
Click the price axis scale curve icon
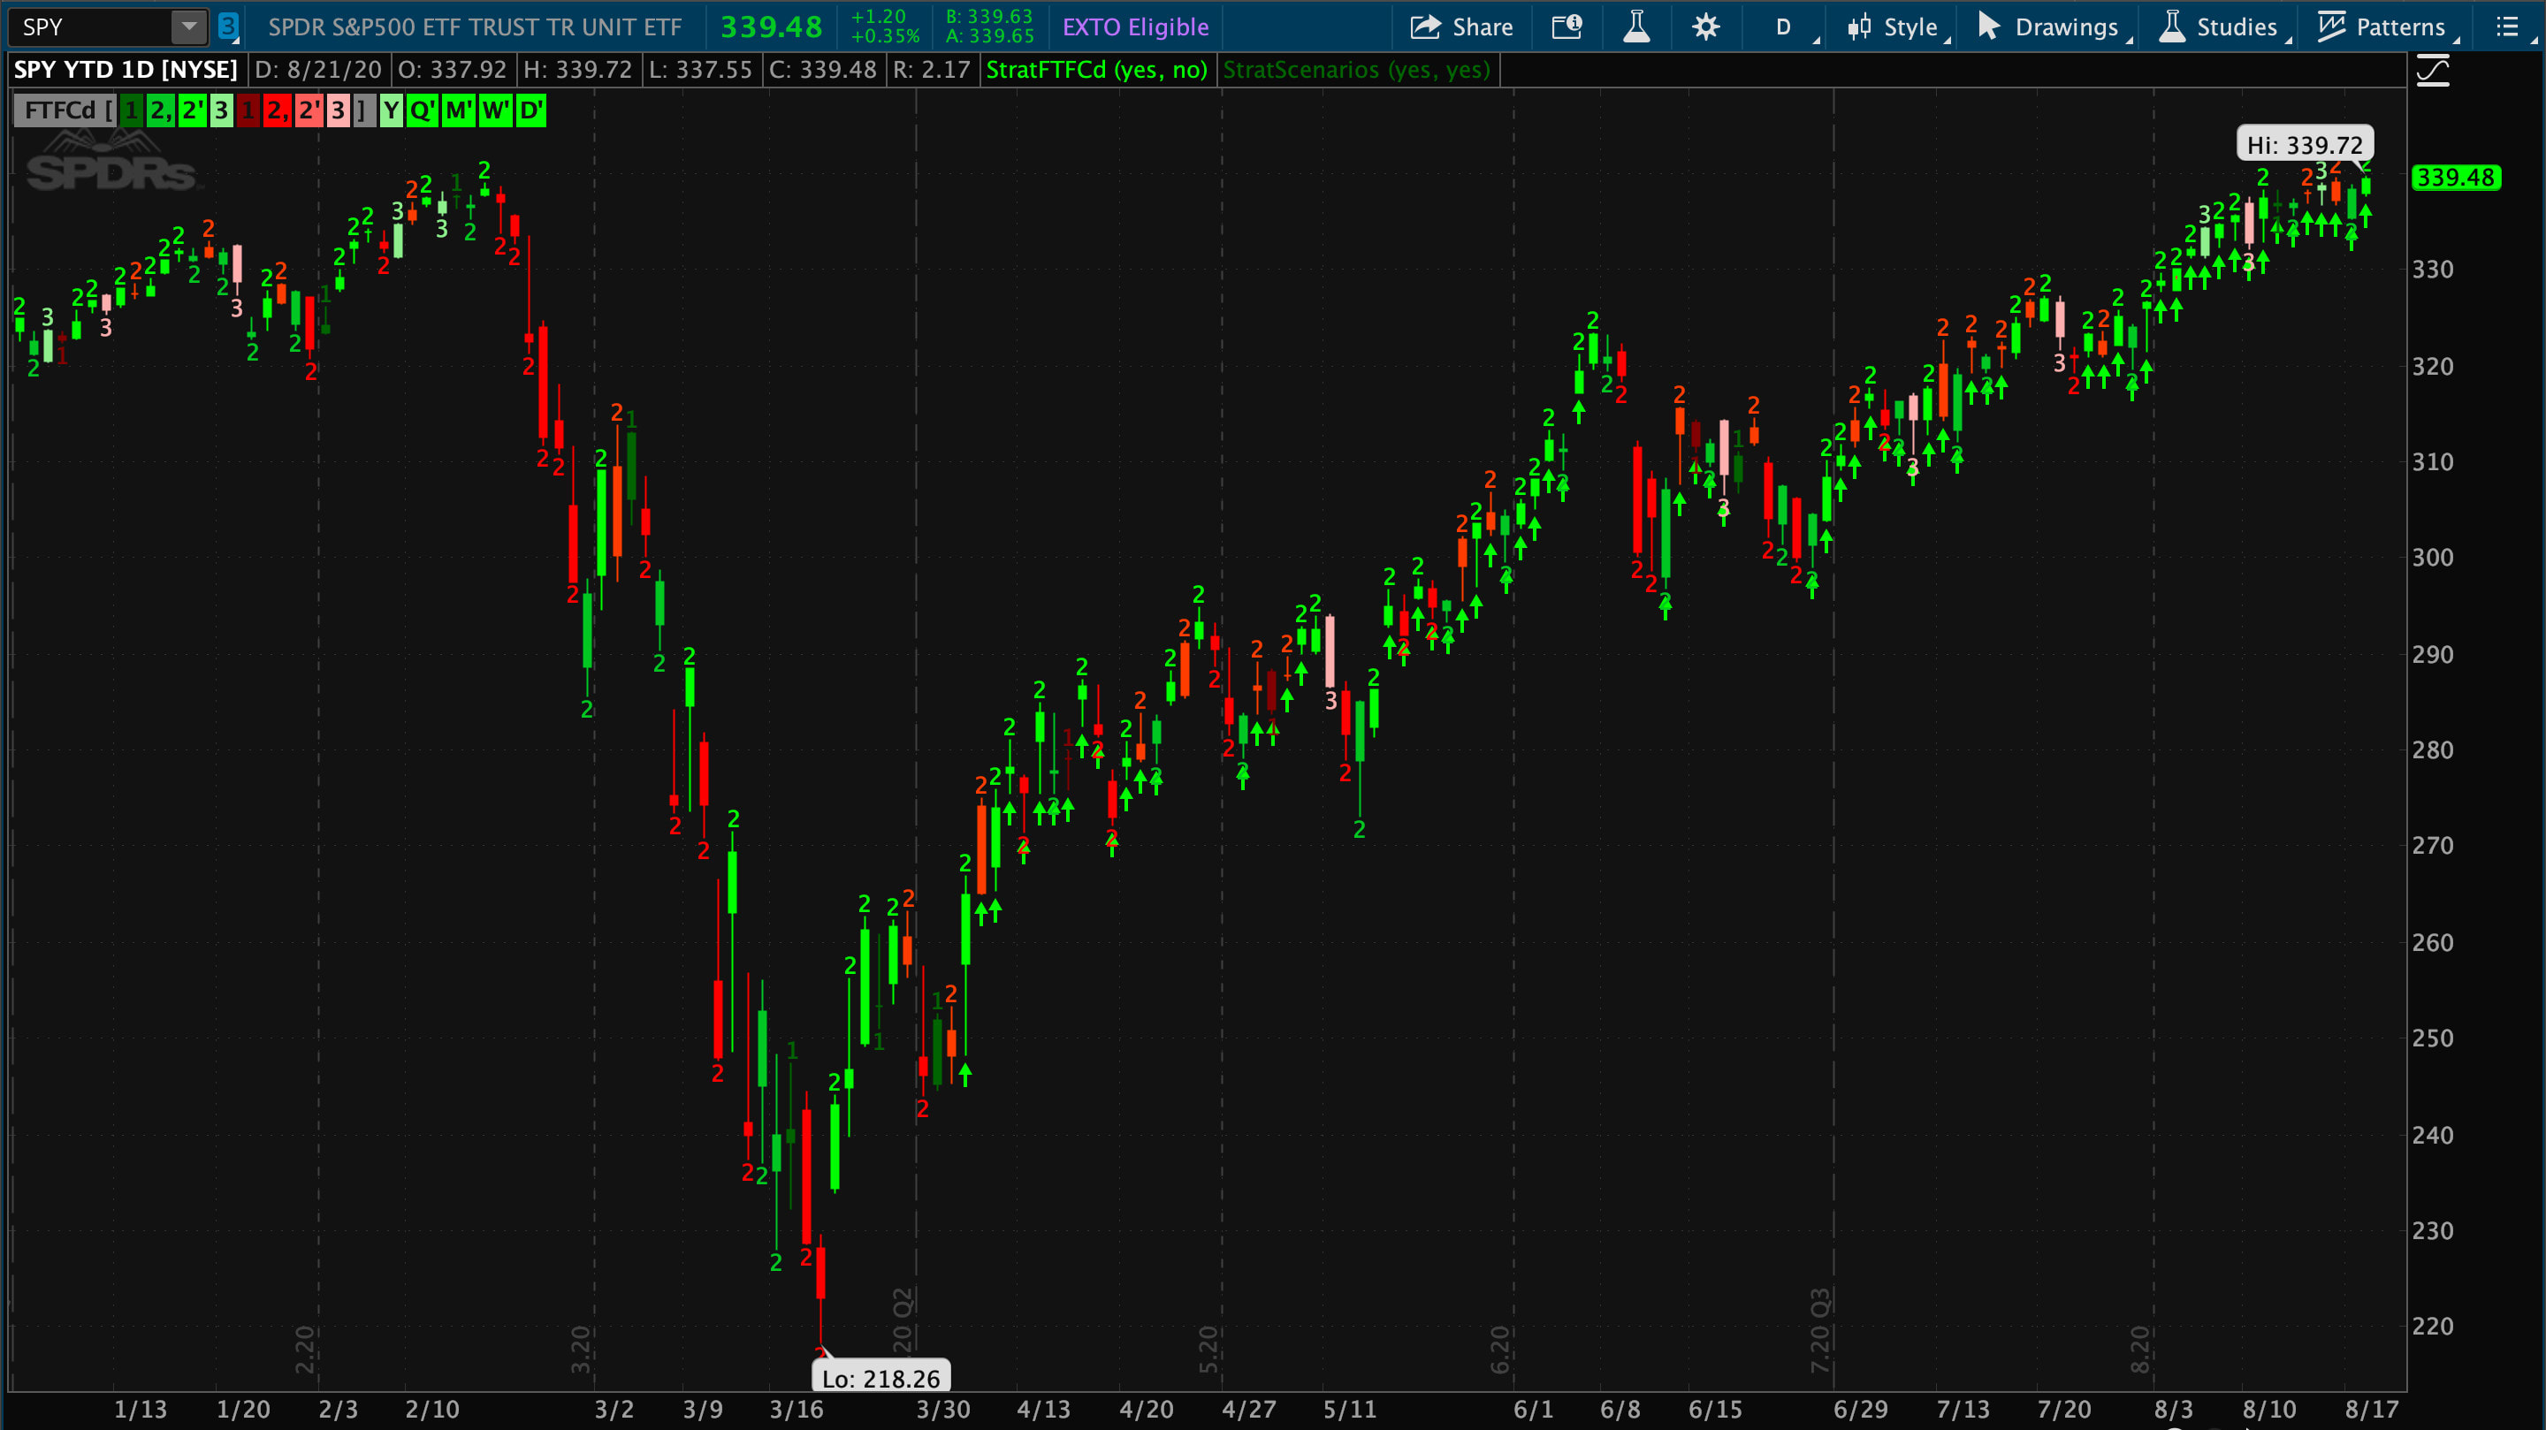coord(2432,72)
